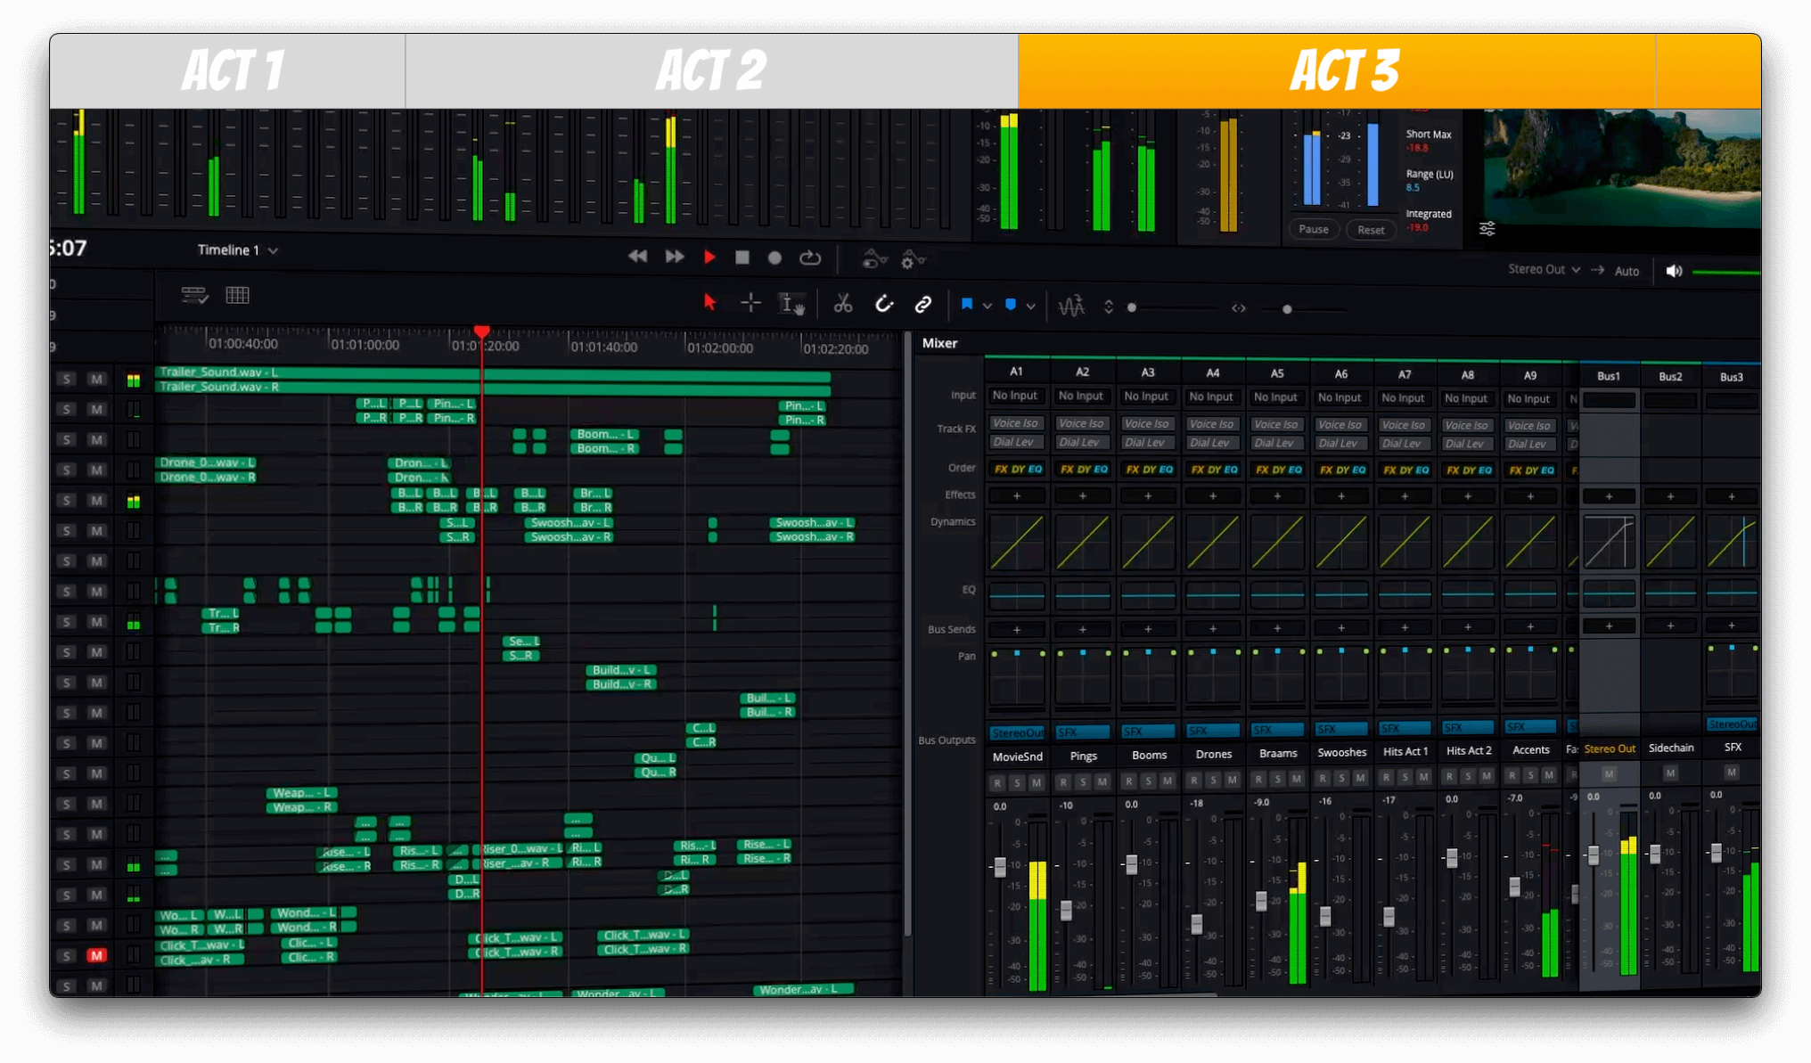Disable the red active mute button
This screenshot has width=1811, height=1063.
96,955
